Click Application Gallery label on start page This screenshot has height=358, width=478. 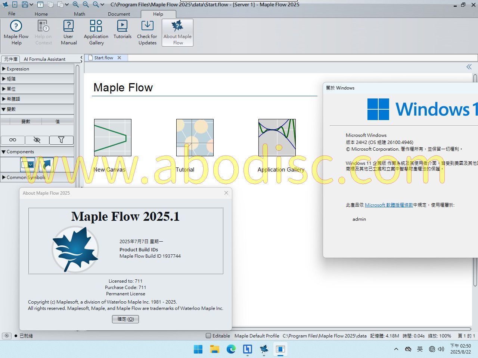[281, 170]
